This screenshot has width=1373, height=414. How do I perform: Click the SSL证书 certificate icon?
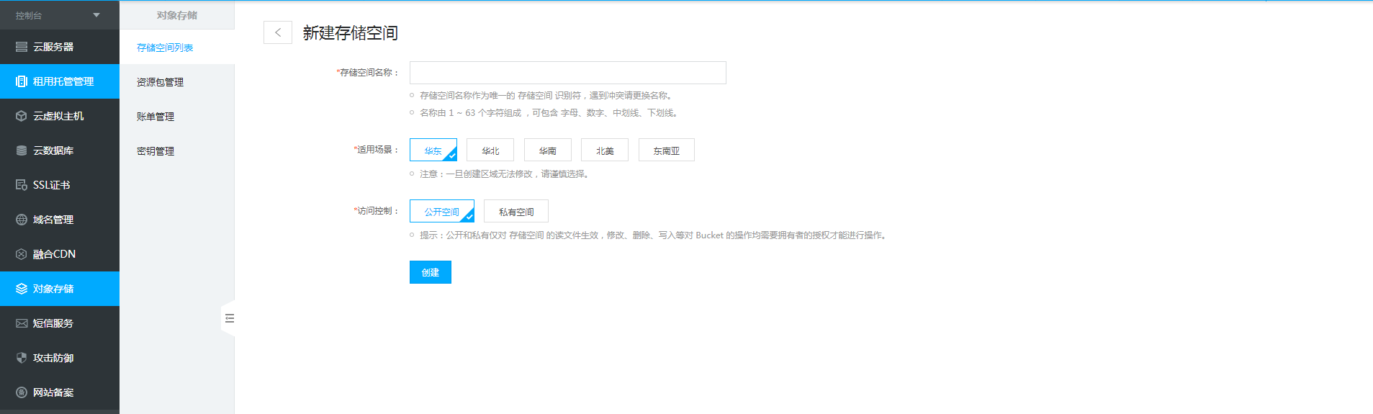point(22,185)
